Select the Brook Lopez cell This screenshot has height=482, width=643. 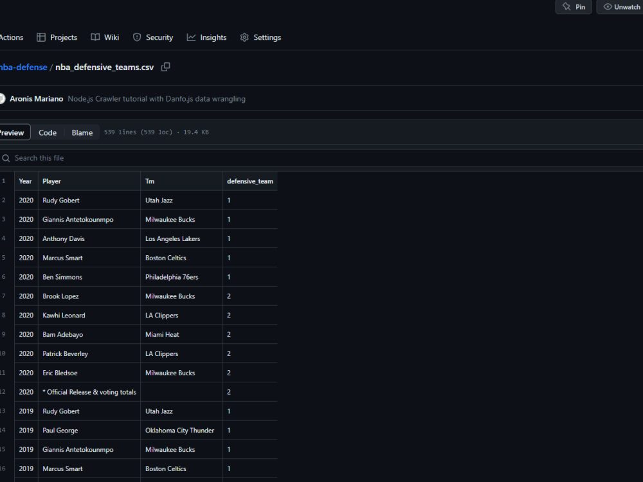coord(89,296)
